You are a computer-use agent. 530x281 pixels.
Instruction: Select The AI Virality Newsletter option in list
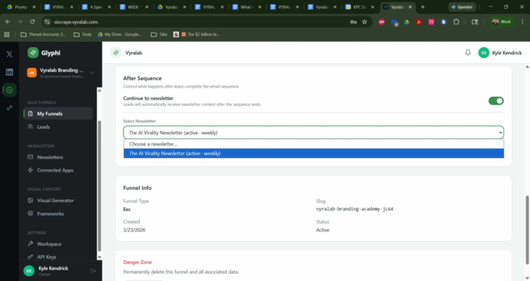coord(314,153)
